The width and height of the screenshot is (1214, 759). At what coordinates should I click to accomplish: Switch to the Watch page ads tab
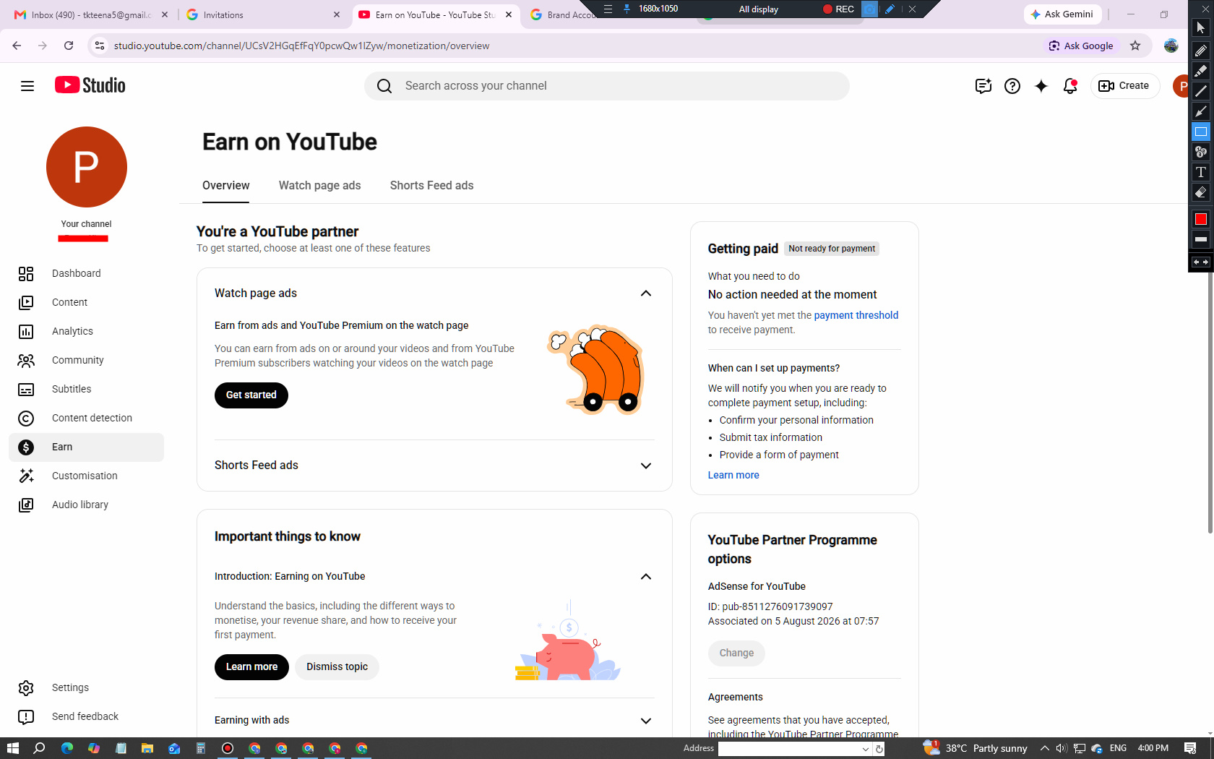[x=320, y=186]
